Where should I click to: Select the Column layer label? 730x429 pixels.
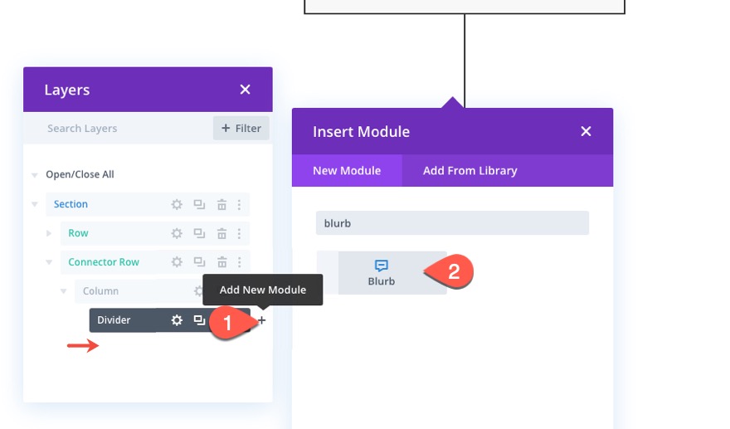pos(100,290)
